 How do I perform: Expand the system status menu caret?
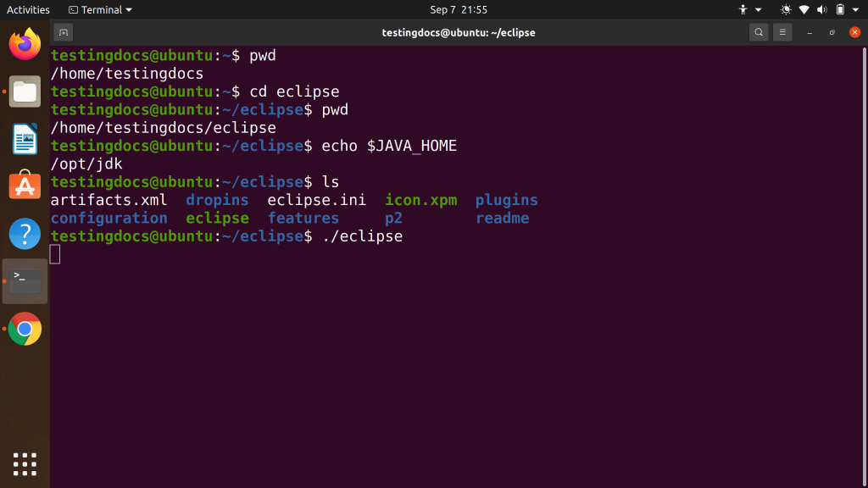854,9
